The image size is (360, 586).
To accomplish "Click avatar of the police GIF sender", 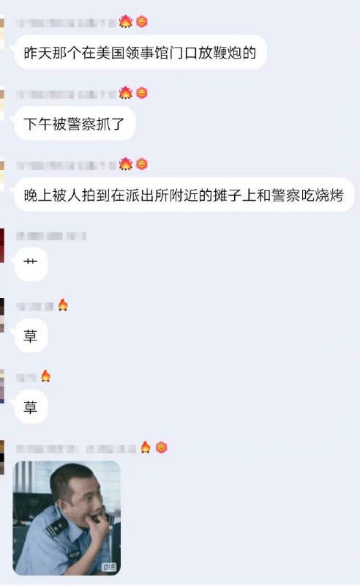I will pos(2,457).
